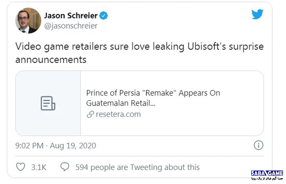This screenshot has width=286, height=184.
Task: Open the Prince of Persia Remake article title
Action: tap(153, 98)
